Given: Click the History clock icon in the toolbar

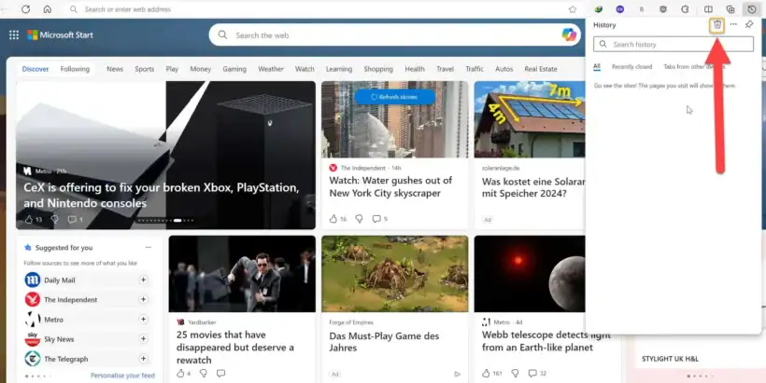Looking at the screenshot, I should [x=752, y=9].
